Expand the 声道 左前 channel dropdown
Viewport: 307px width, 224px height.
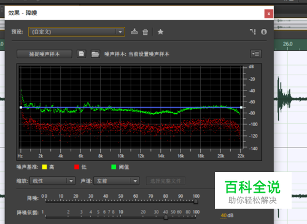117,181
